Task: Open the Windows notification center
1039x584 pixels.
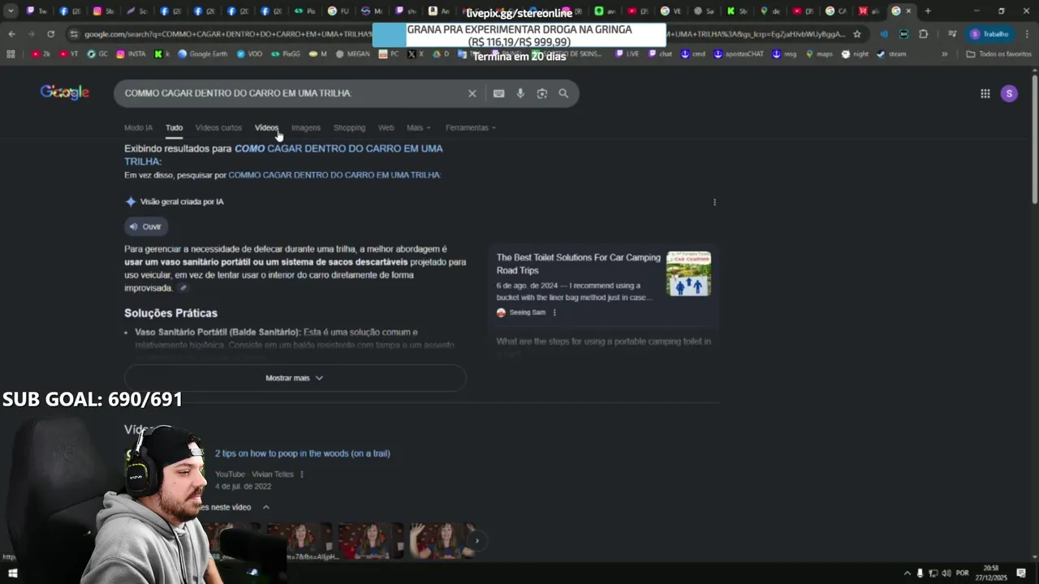Action: (x=1021, y=573)
